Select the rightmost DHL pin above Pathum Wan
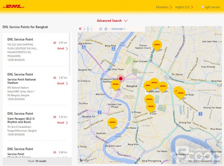 163,87
